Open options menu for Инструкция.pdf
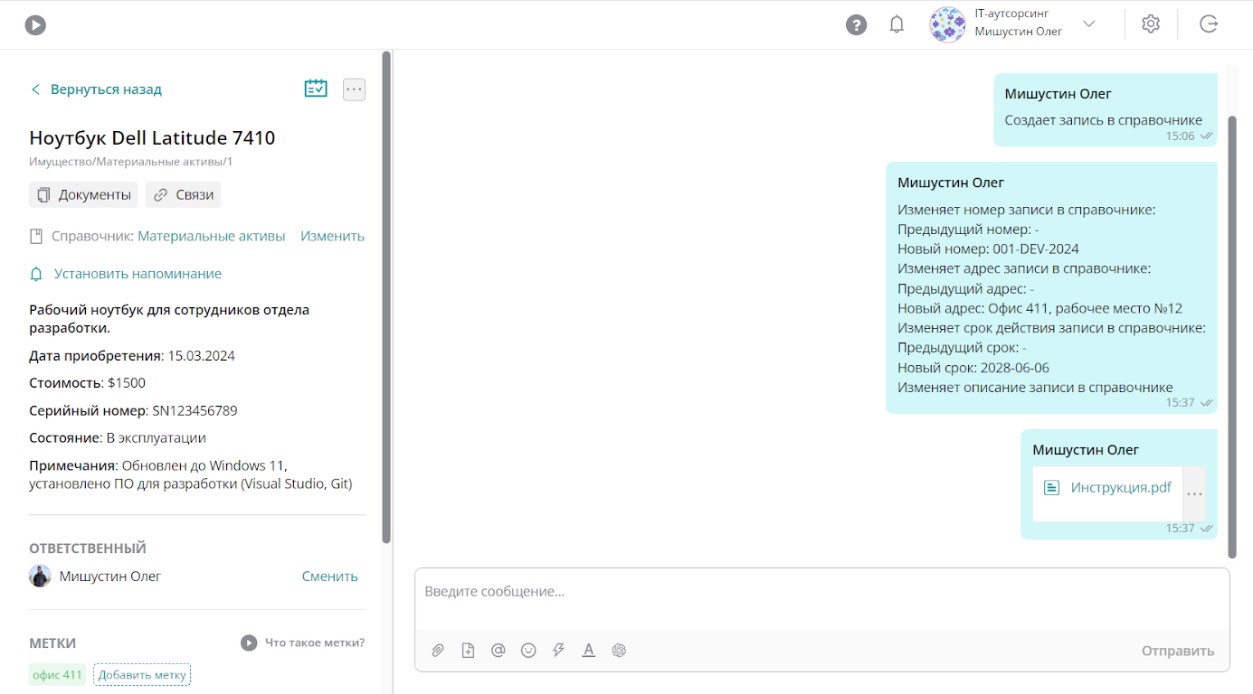 [x=1194, y=494]
